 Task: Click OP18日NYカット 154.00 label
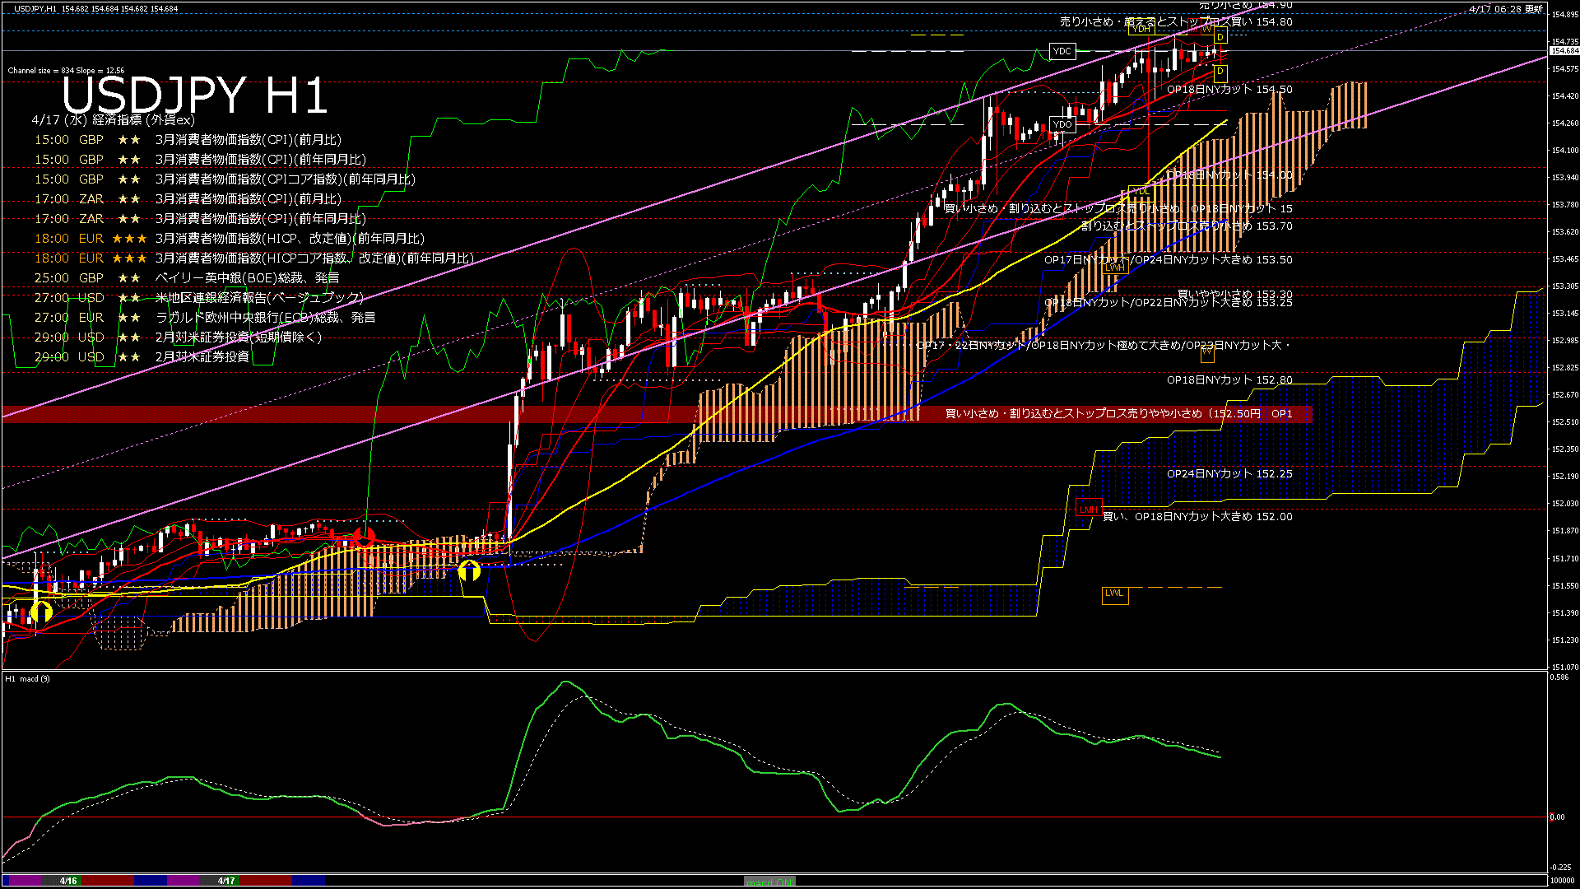pos(1229,175)
